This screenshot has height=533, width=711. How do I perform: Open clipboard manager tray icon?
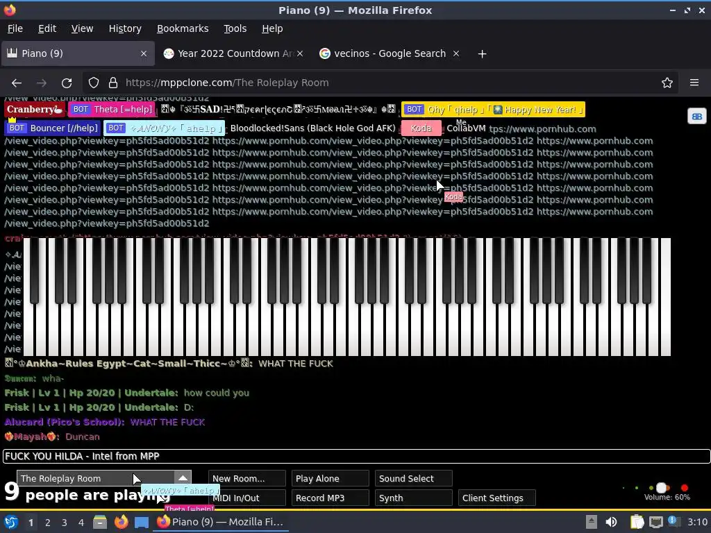pyautogui.click(x=637, y=522)
